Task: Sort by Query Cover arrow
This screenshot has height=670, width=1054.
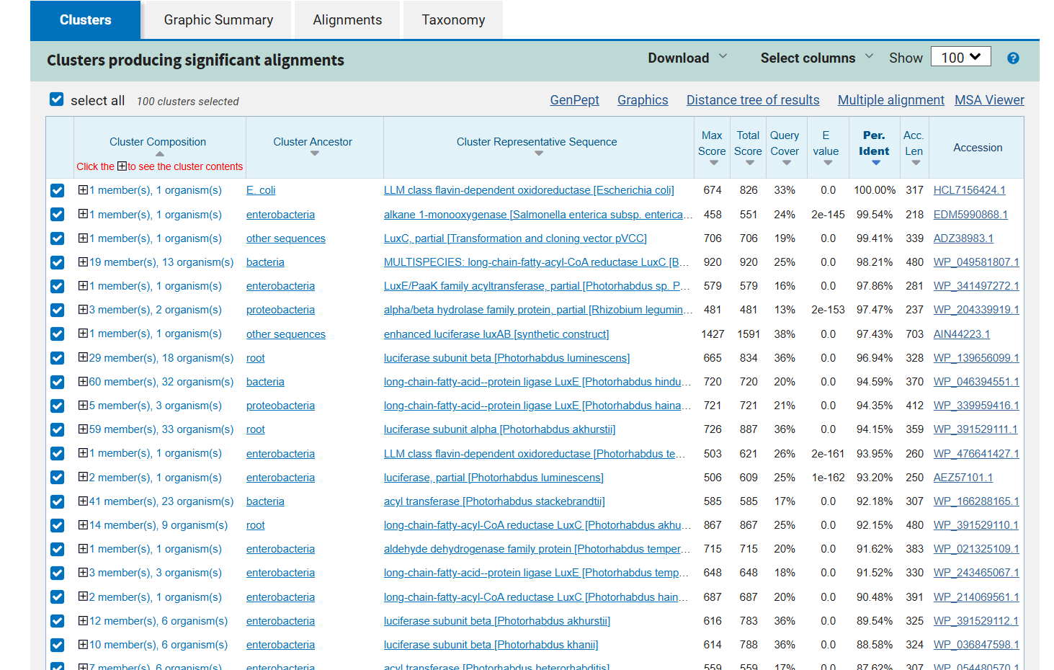Action: click(786, 163)
